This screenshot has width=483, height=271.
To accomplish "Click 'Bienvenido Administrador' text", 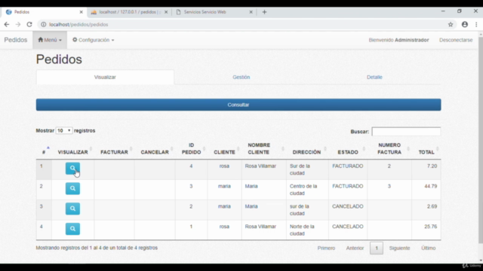I will coord(398,40).
